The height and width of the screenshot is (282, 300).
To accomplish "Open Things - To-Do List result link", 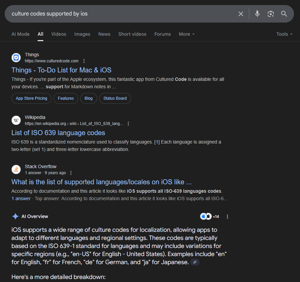I will (61, 70).
